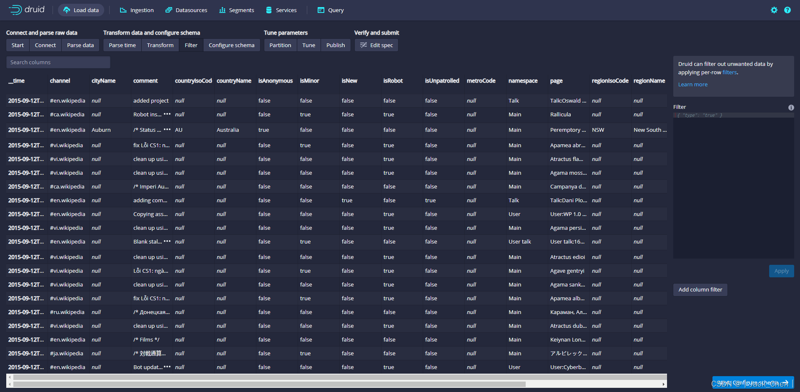Click the Segments chart icon
The height and width of the screenshot is (392, 800).
(x=222, y=10)
